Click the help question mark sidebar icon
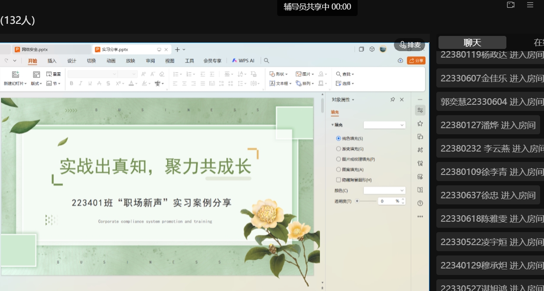 coord(420,203)
